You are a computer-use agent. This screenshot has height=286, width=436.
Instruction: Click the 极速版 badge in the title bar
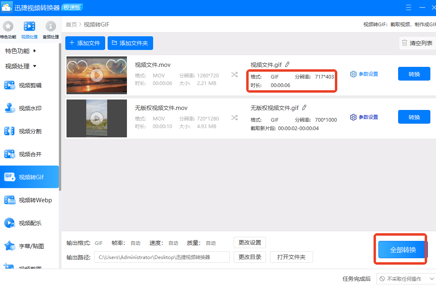(x=72, y=8)
